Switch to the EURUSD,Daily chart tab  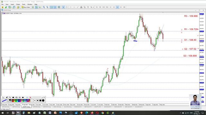pos(5,107)
